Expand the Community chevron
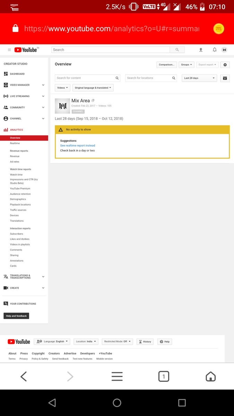234x416 pixels. tap(43, 107)
